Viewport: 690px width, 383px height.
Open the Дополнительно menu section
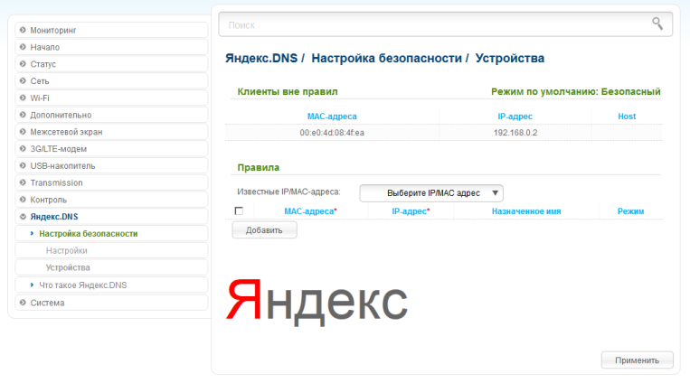[111, 115]
